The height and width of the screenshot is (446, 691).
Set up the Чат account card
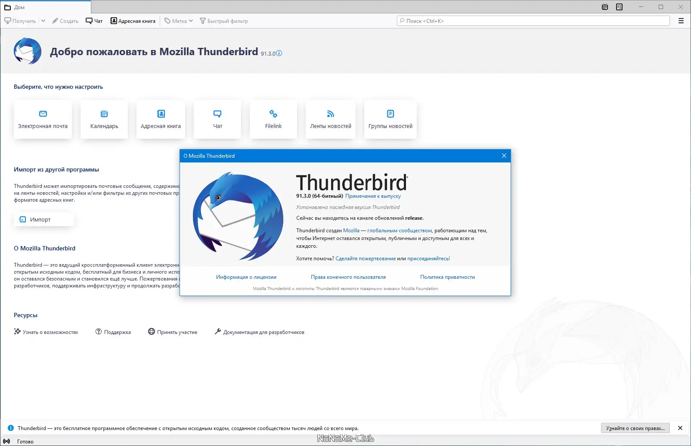coord(217,119)
